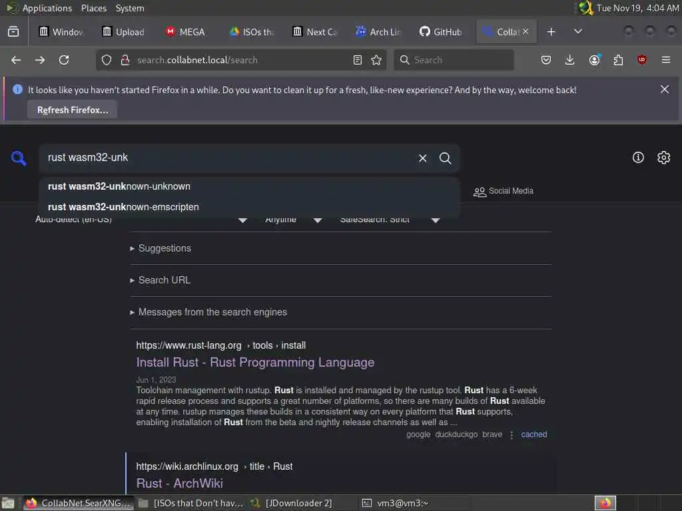682x511 pixels.
Task: Toggle reader view icon in address bar
Action: pos(358,60)
